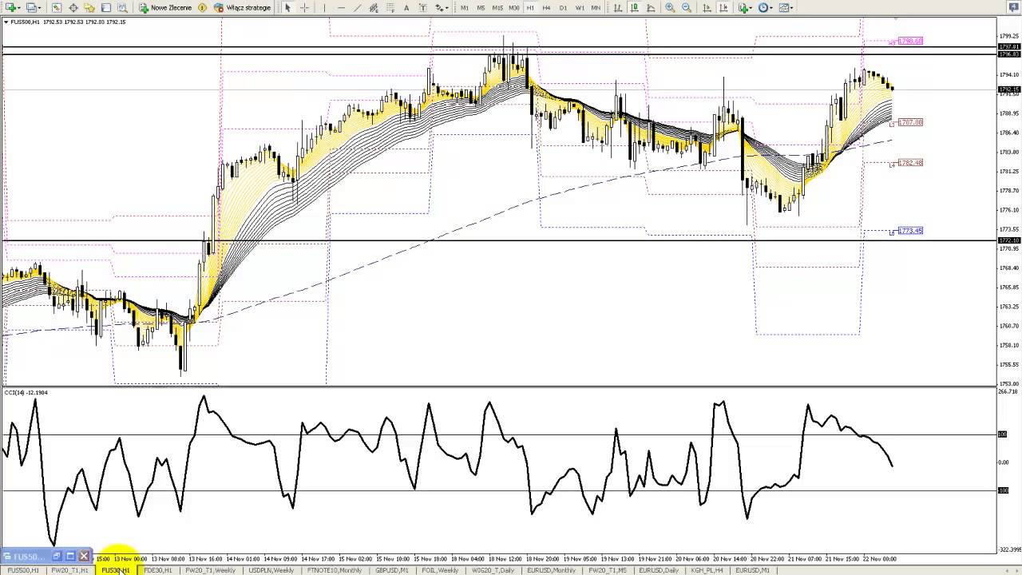Viewport: 1022px width, 575px height.
Task: Select the text 'A' tool
Action: tap(406, 7)
